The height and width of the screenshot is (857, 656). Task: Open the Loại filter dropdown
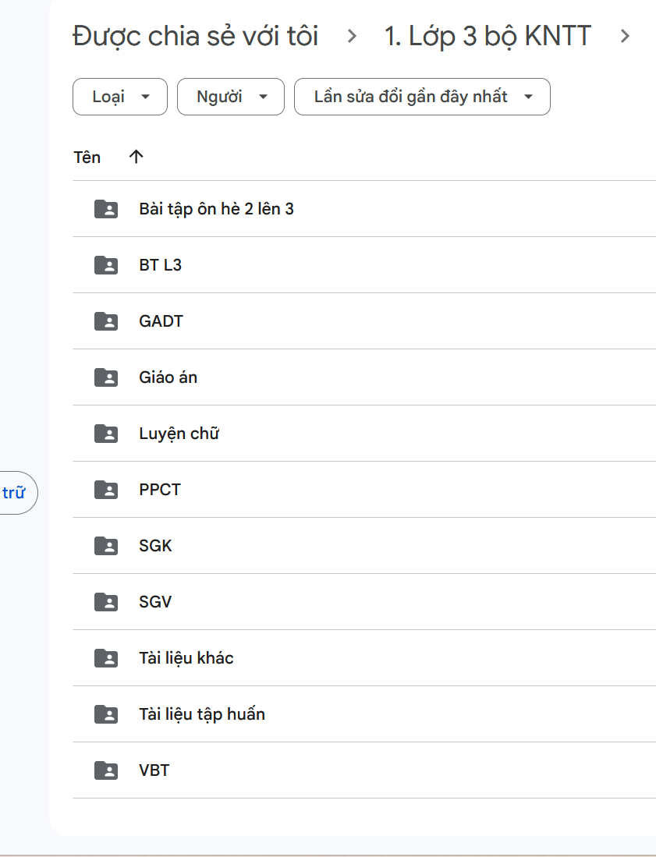tap(120, 97)
